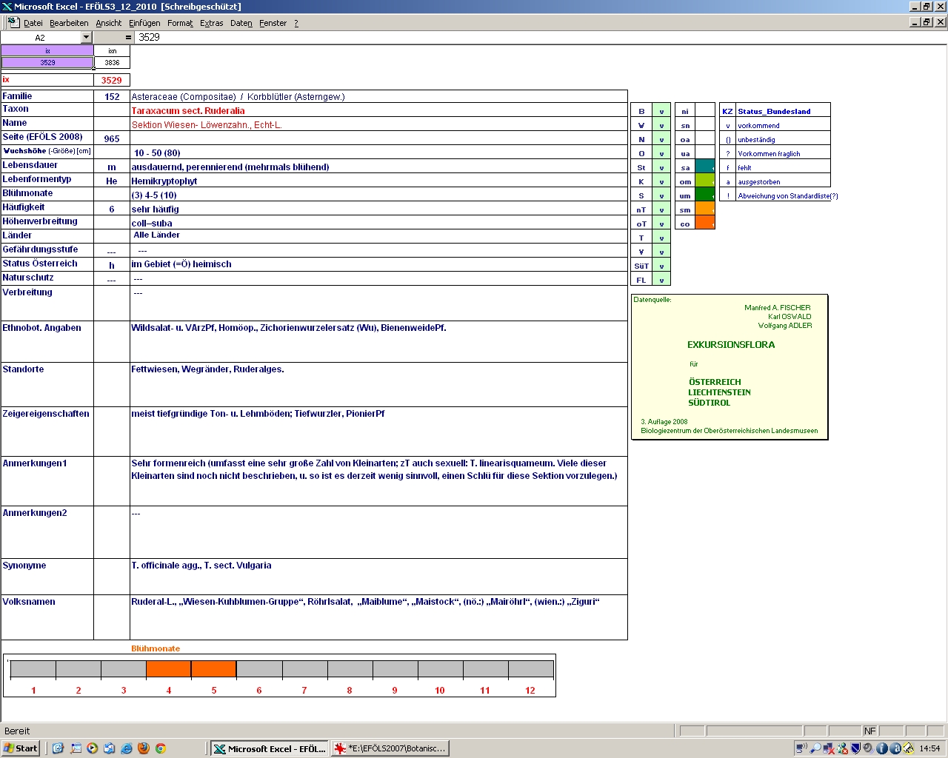
Task: Restore the workbook window in the menu bar
Action: click(927, 22)
